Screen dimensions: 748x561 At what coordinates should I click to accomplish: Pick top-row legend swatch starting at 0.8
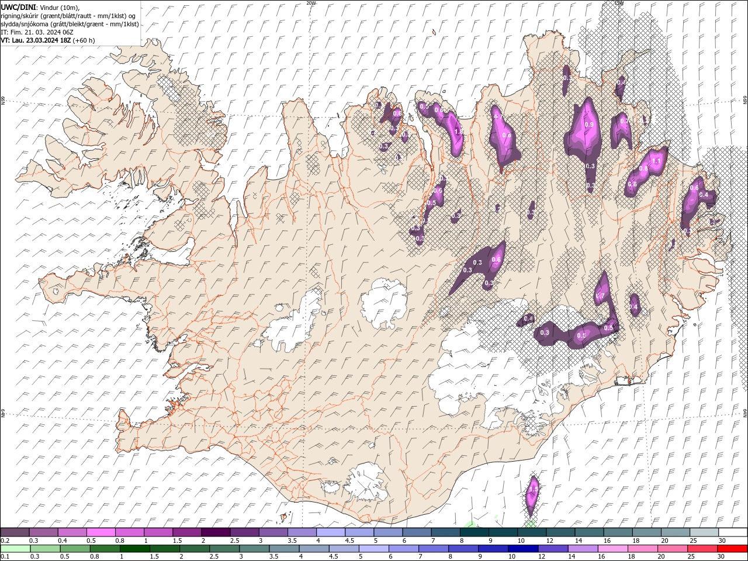tap(129, 532)
